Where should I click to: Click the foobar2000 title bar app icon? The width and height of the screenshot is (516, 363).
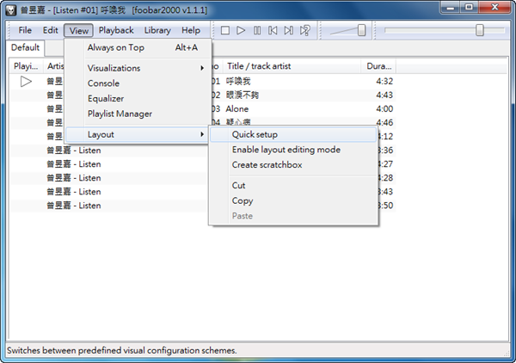pos(11,9)
